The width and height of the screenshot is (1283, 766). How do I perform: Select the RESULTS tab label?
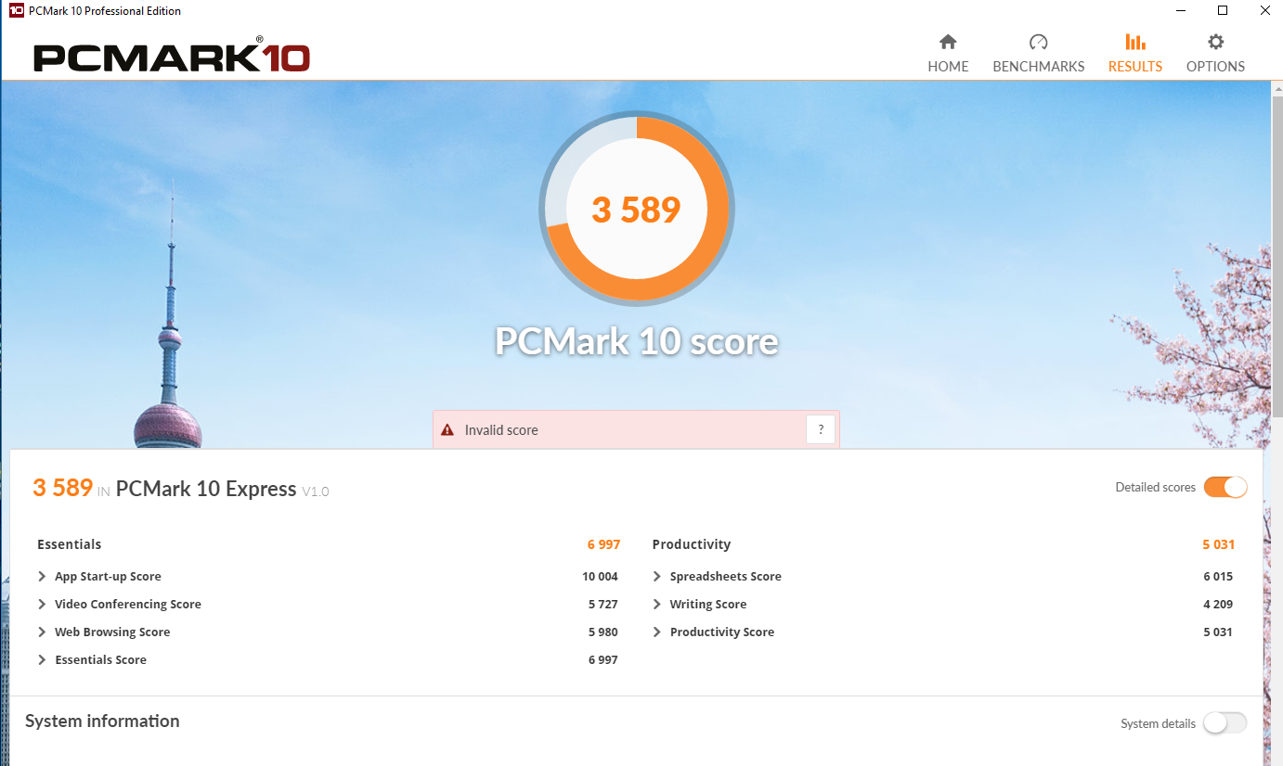click(x=1135, y=67)
